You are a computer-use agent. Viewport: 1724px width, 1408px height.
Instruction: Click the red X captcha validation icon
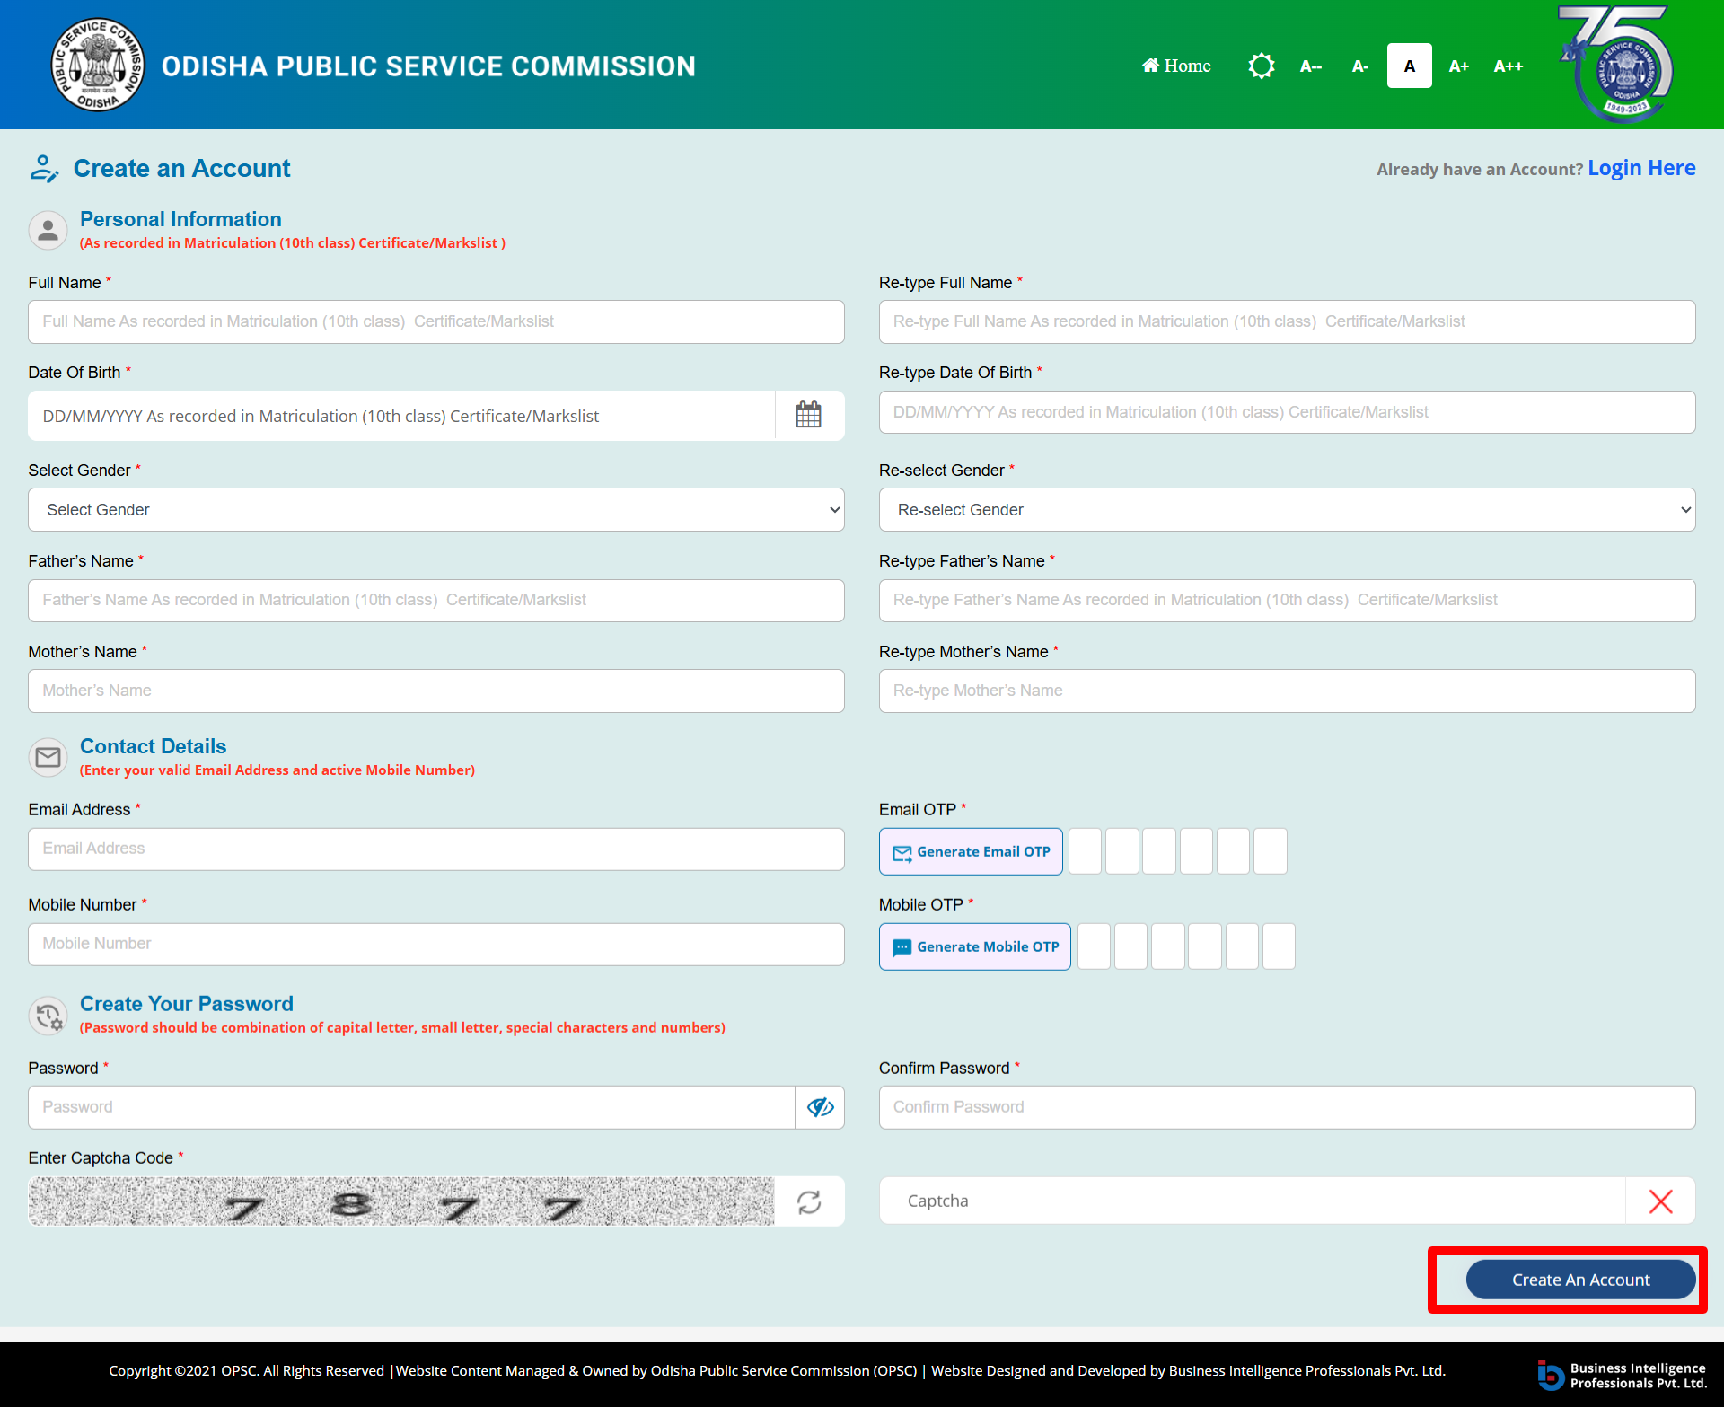(1660, 1201)
